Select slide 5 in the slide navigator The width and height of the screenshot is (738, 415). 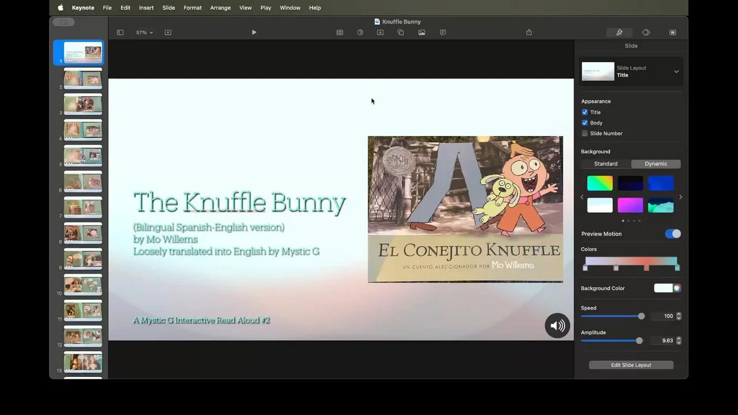tap(82, 156)
